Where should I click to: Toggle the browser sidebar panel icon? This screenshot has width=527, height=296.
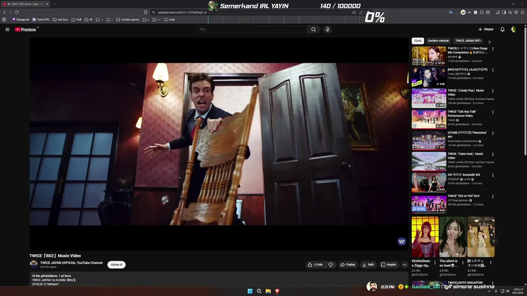(504, 12)
